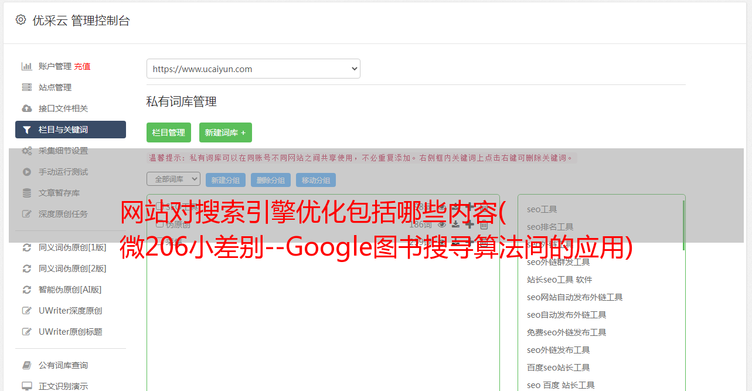Expand the 全部词库 group dropdown

point(173,179)
